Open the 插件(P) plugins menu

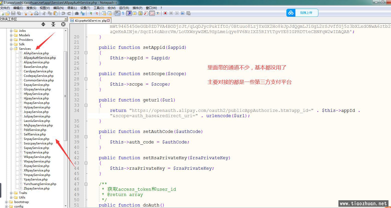pos(137,8)
